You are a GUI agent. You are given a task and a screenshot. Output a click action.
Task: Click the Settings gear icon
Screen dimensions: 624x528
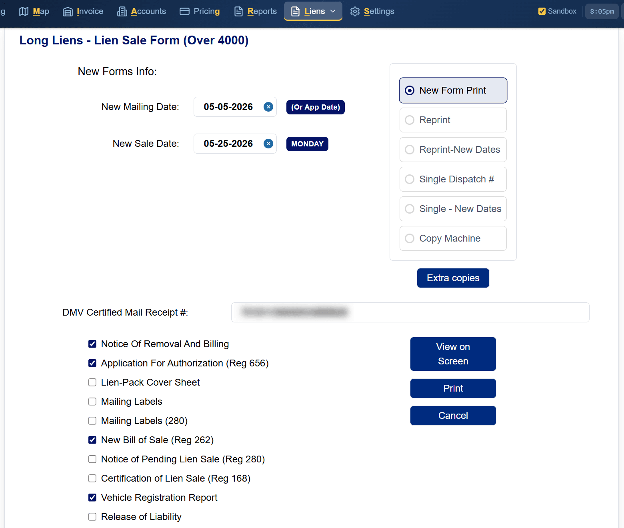pyautogui.click(x=355, y=12)
